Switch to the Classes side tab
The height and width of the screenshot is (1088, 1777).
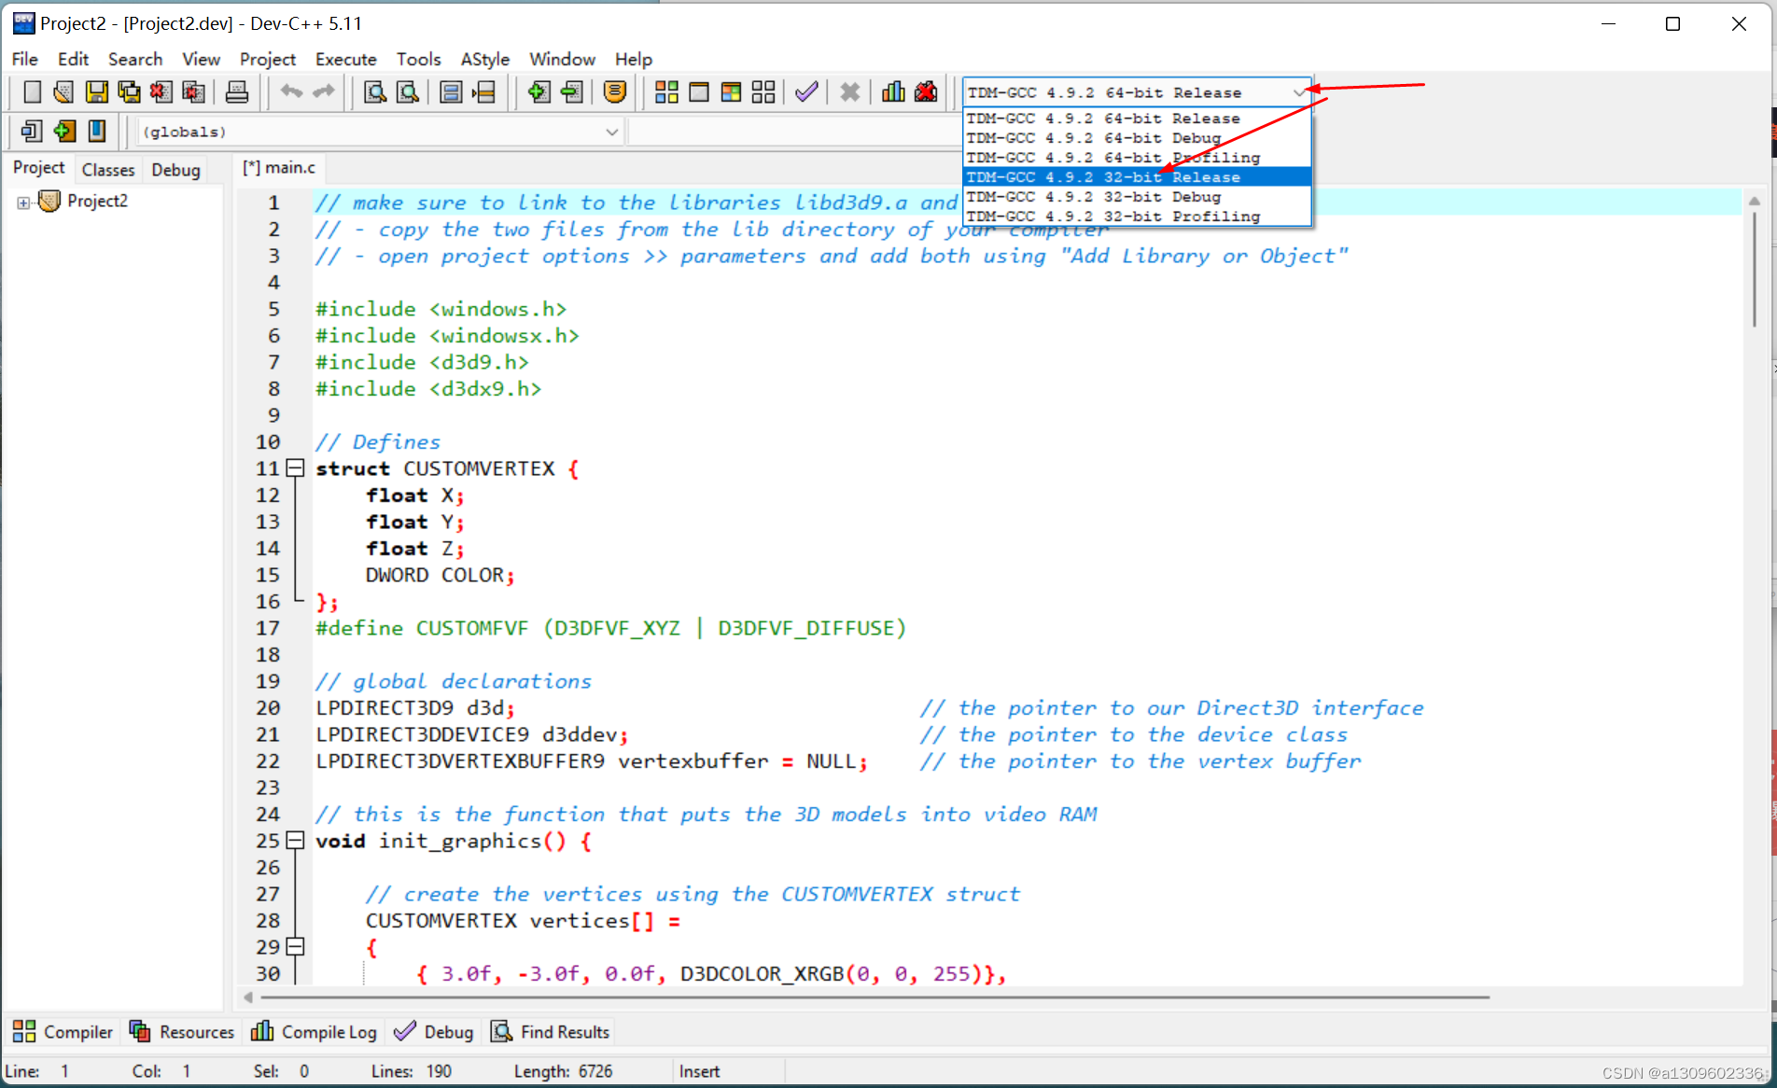[108, 170]
